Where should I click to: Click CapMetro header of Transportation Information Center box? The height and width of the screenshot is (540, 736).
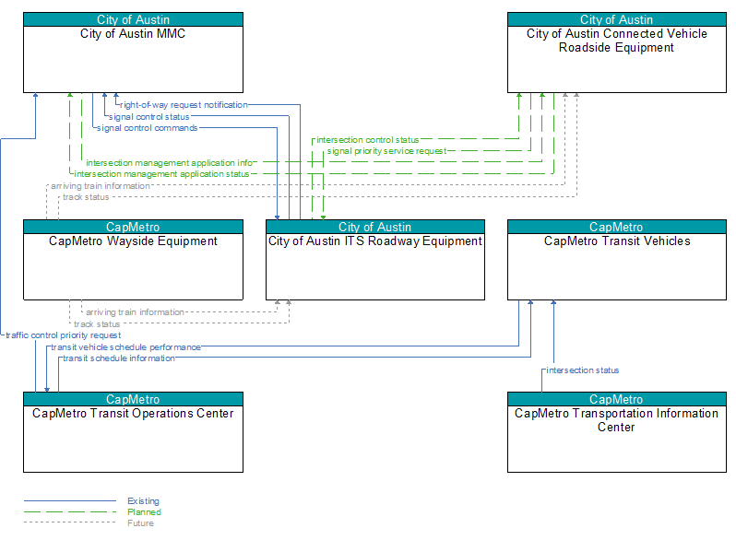[617, 399]
